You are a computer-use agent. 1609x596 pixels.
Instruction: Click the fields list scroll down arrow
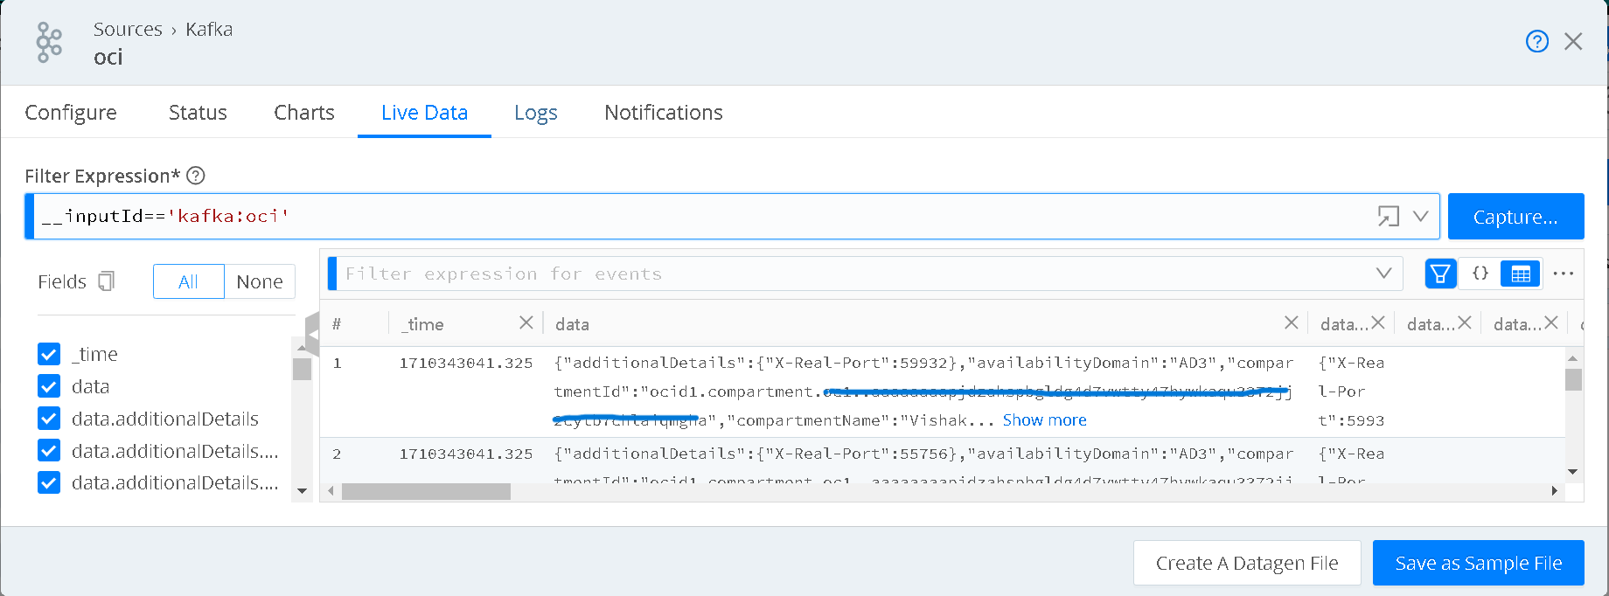303,491
